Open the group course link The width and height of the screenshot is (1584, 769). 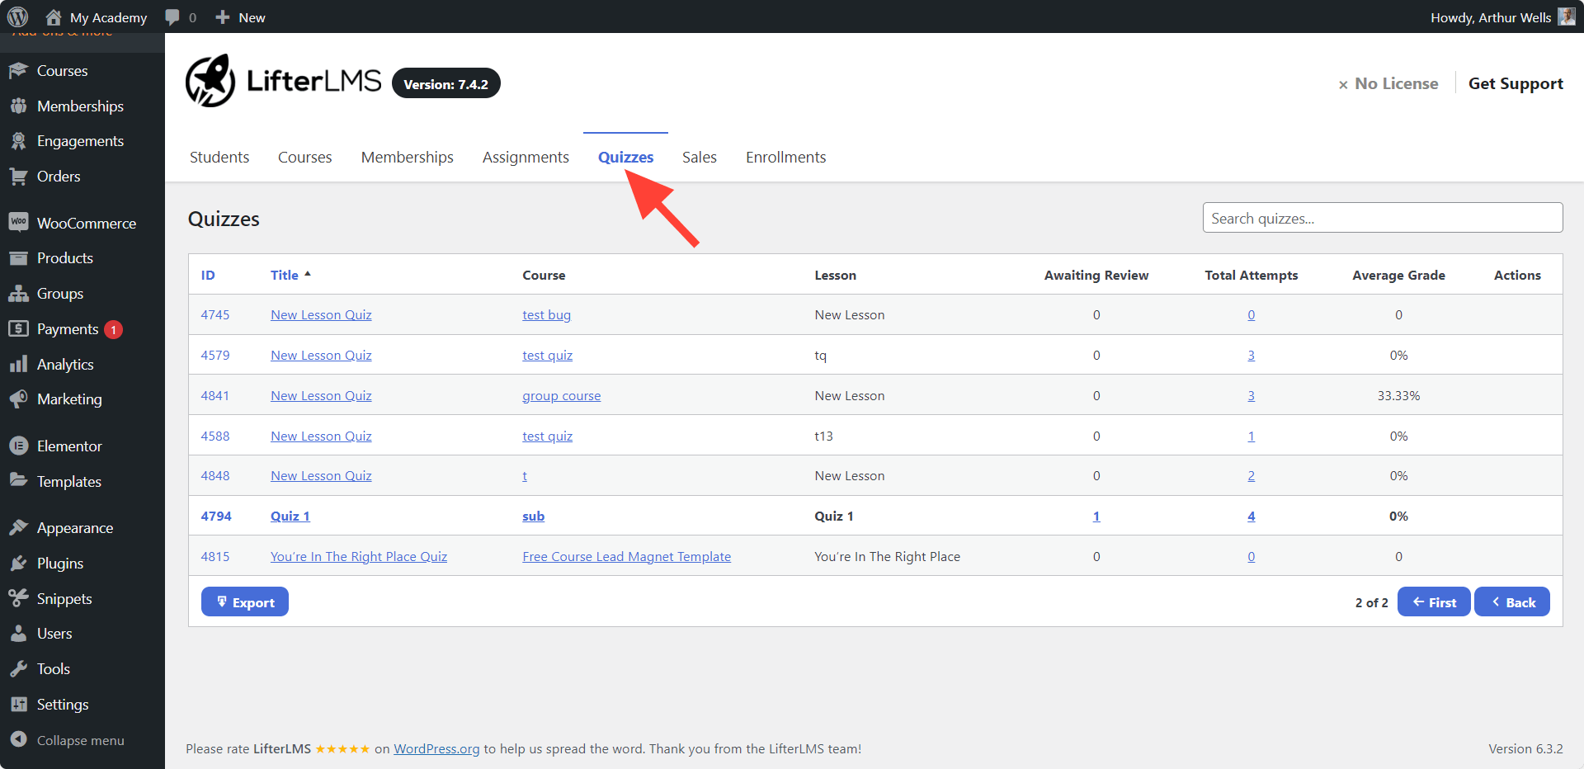(562, 395)
